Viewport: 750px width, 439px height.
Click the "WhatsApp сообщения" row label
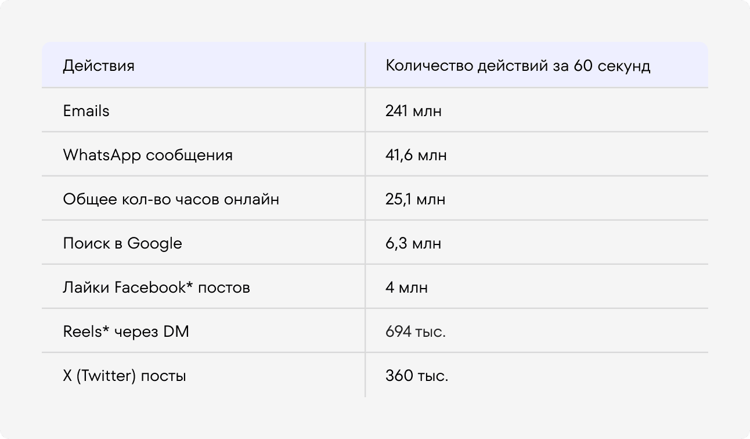[147, 155]
